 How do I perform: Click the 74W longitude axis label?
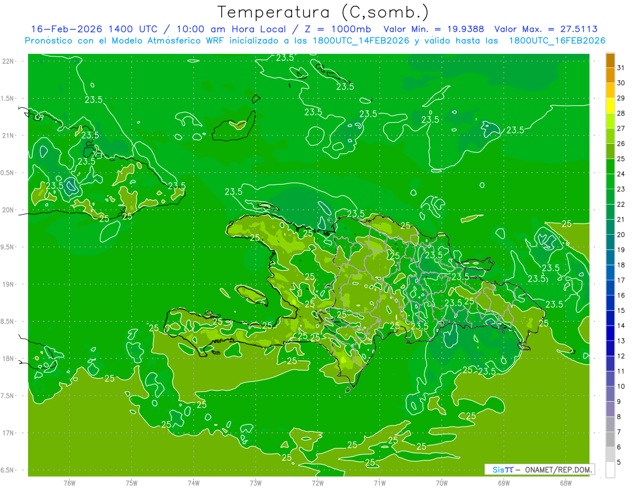coord(194,483)
